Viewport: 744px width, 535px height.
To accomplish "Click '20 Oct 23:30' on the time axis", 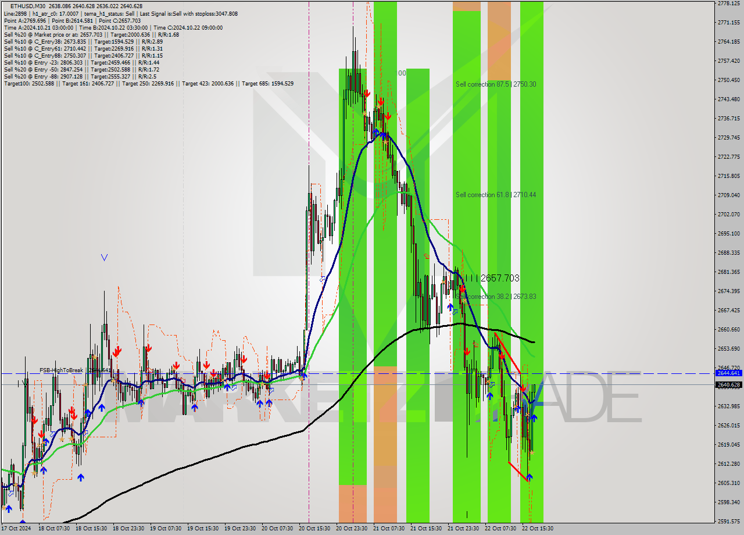I will [352, 529].
